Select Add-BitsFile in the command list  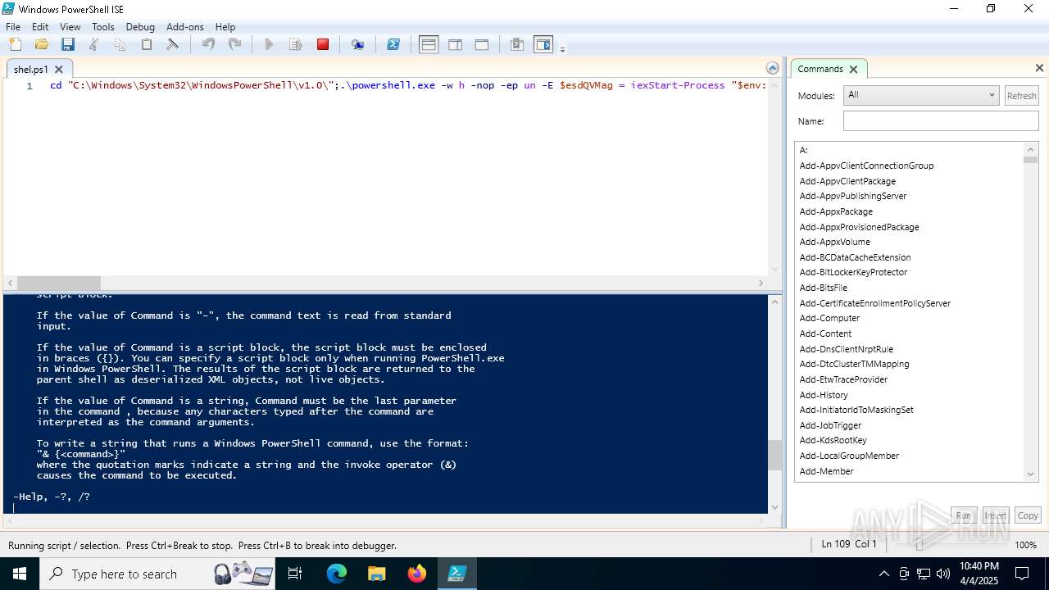pos(823,288)
